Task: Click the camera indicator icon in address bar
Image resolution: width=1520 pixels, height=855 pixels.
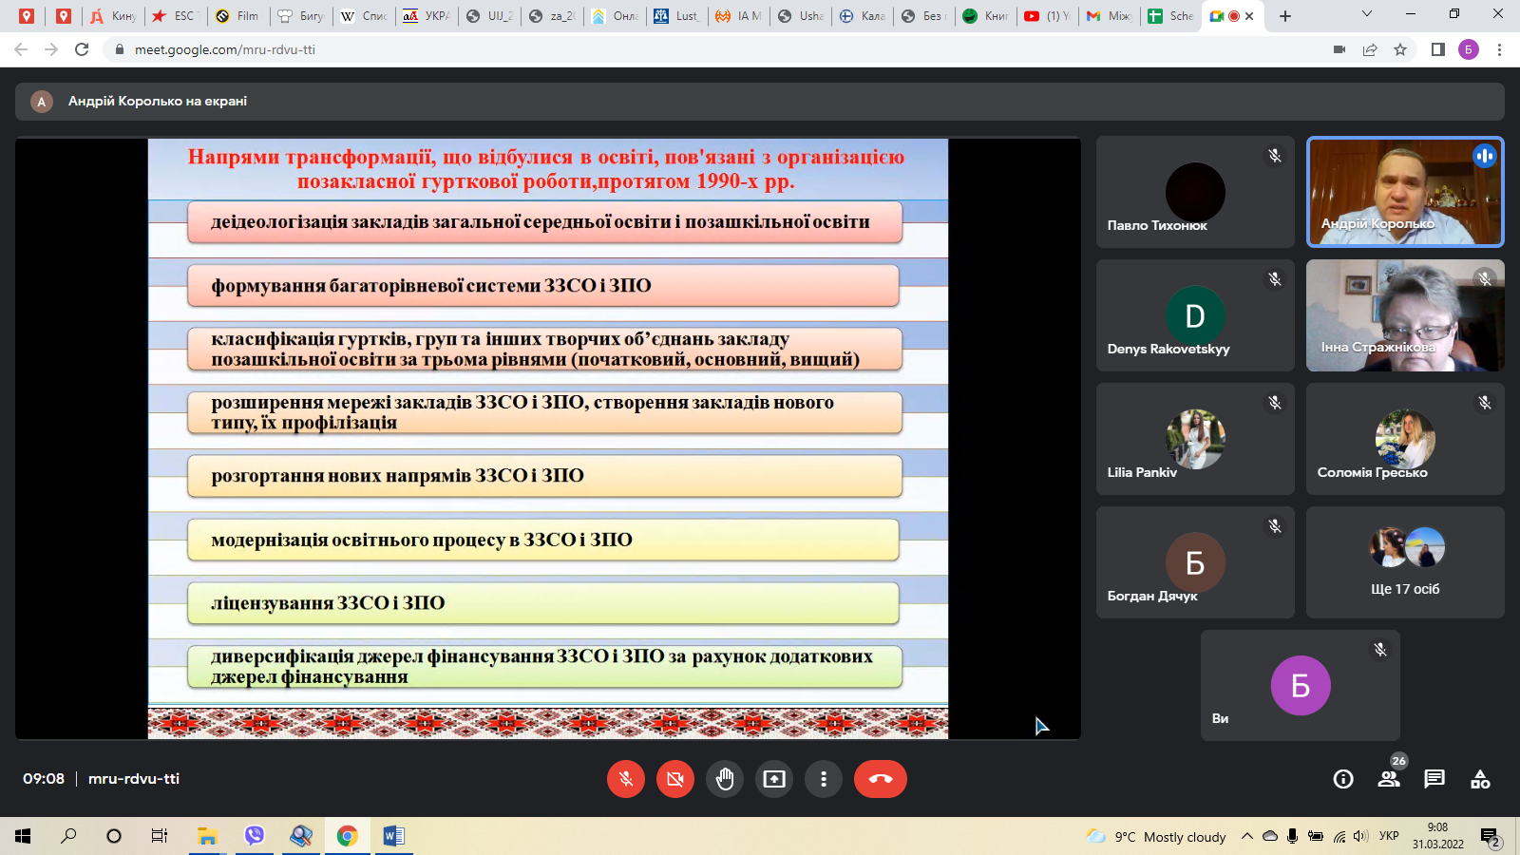Action: pos(1339,49)
